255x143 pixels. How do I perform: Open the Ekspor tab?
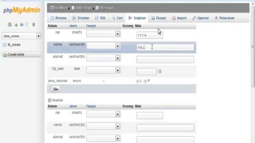point(159,18)
